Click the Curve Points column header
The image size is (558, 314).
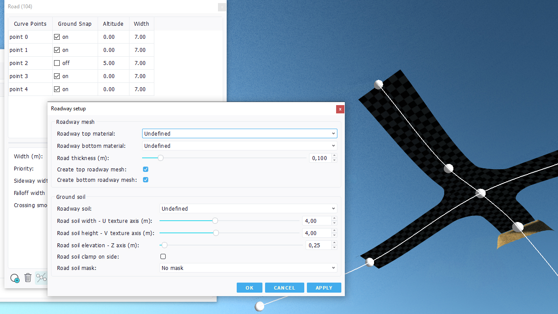(x=30, y=24)
